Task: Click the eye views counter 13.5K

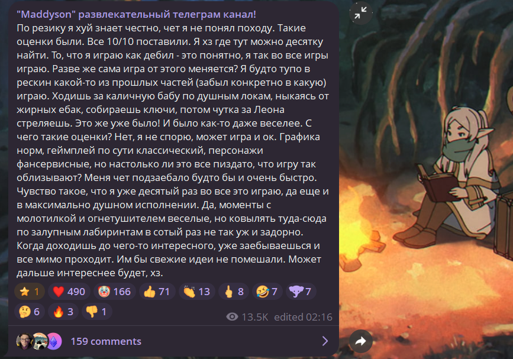Action: pyautogui.click(x=247, y=317)
